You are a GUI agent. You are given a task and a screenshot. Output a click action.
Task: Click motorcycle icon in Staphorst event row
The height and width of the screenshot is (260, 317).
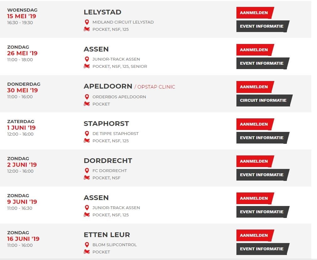click(87, 141)
